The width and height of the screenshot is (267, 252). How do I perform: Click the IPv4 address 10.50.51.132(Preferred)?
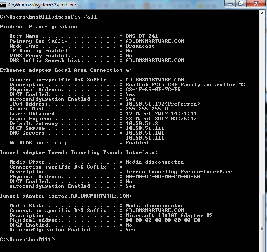[163, 104]
